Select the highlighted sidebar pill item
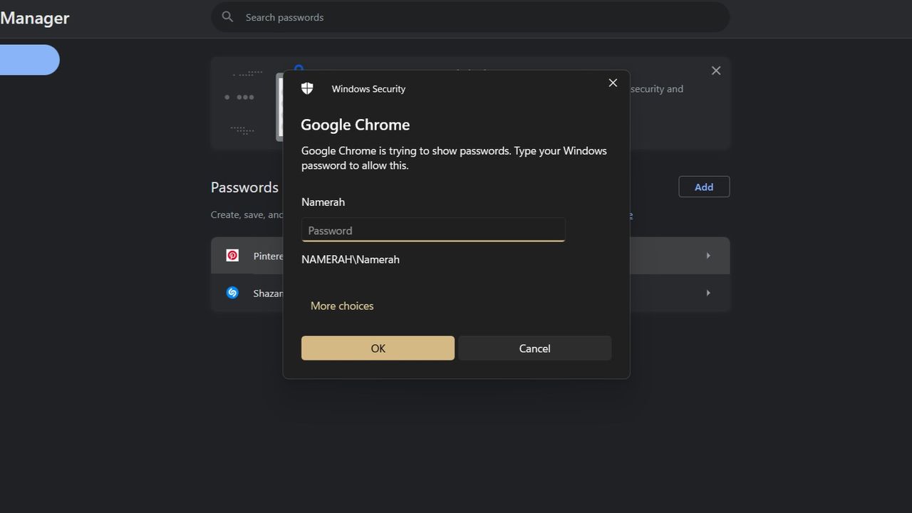The image size is (912, 513). point(28,60)
